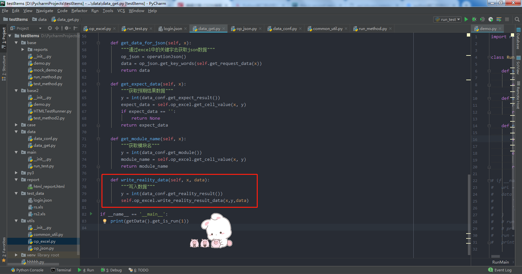This screenshot has height=274, width=522.
Task: Open the SciView side panel
Action: 518,65
